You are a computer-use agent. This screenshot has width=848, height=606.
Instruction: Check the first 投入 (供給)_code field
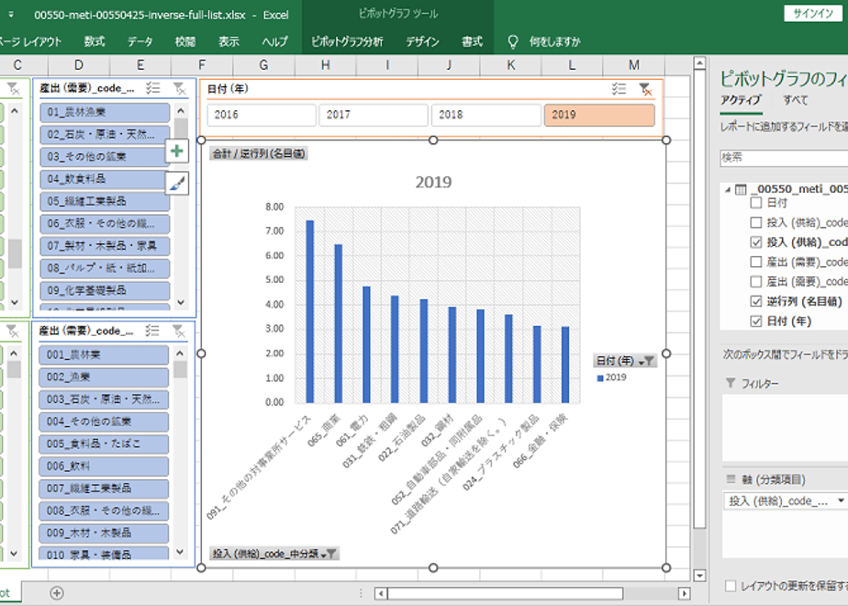tap(756, 222)
